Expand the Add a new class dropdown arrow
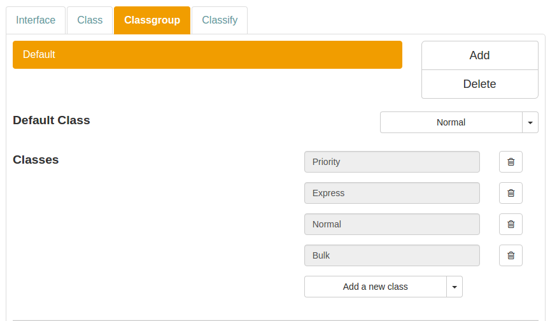The image size is (550, 321). 455,287
